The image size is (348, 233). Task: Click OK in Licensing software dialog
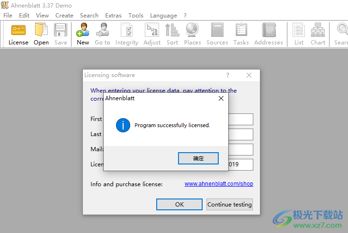(179, 204)
